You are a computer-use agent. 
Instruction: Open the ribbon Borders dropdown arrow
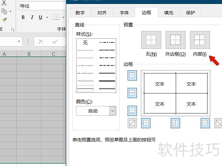63,17
